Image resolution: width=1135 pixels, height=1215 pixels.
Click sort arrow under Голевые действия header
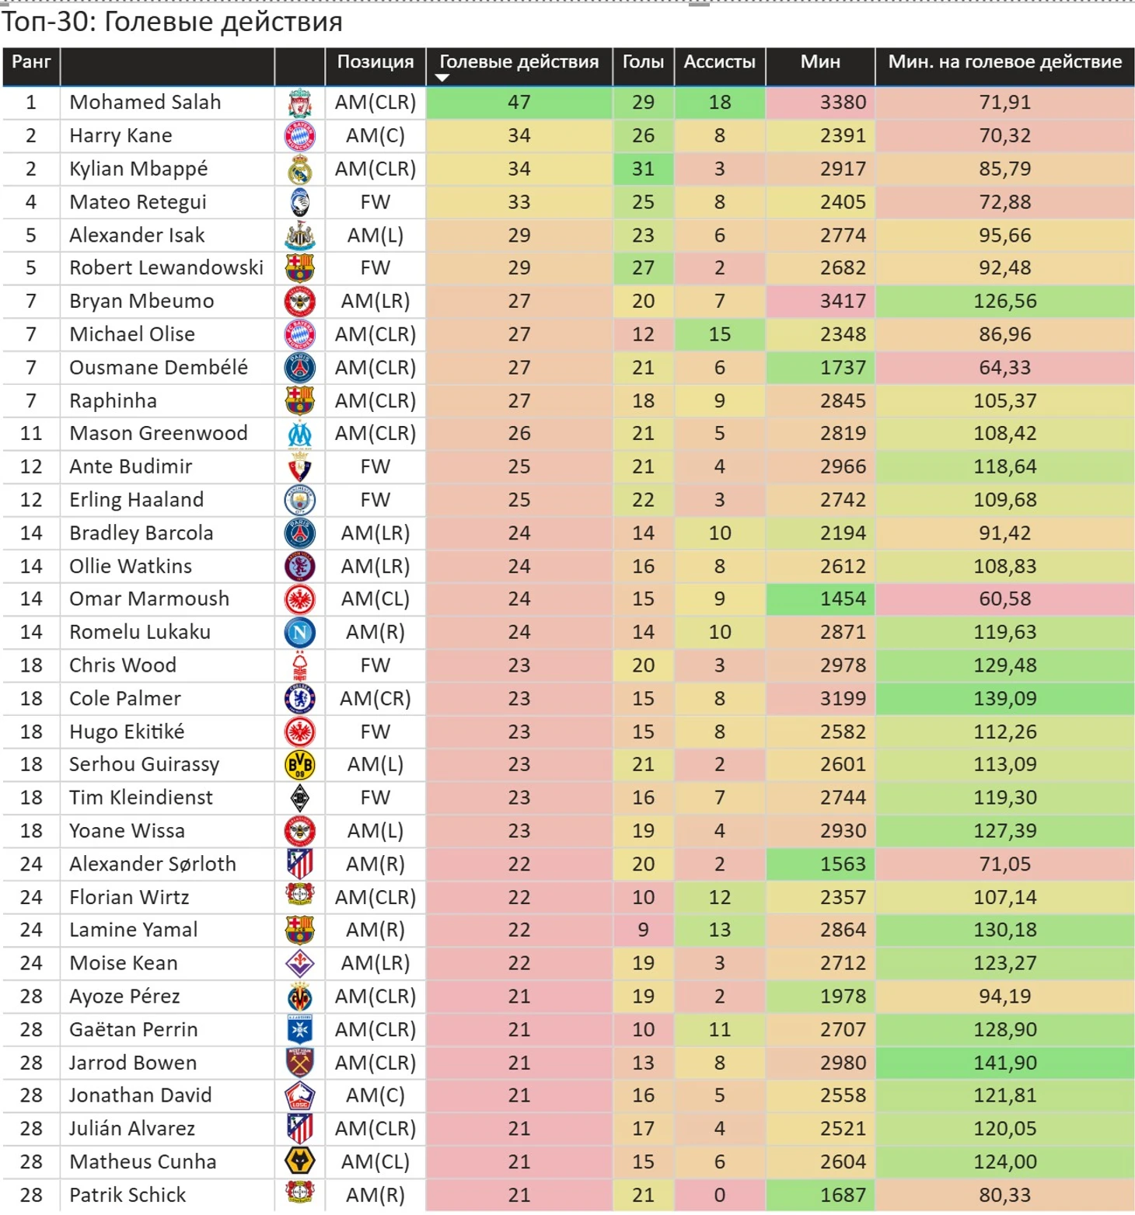[x=442, y=78]
